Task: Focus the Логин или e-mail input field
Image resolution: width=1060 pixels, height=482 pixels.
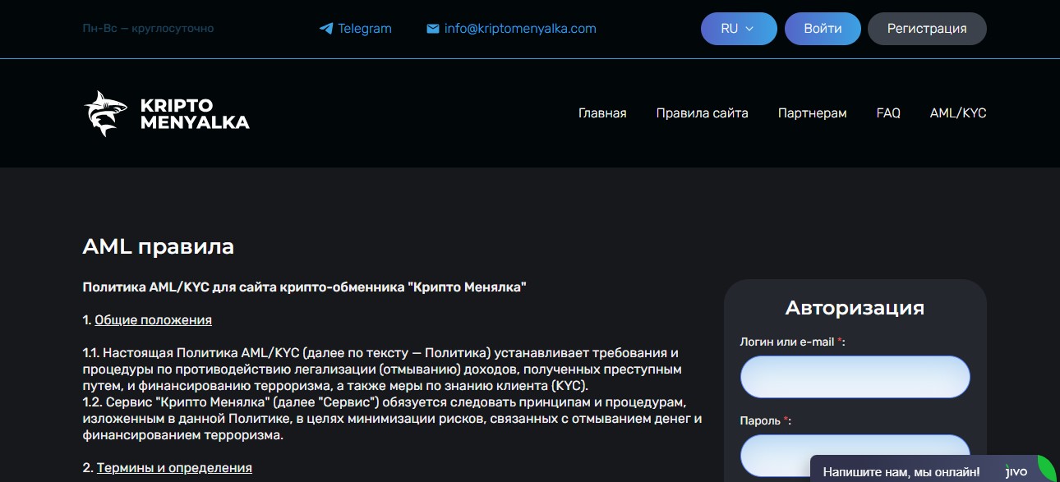Action: pos(855,377)
